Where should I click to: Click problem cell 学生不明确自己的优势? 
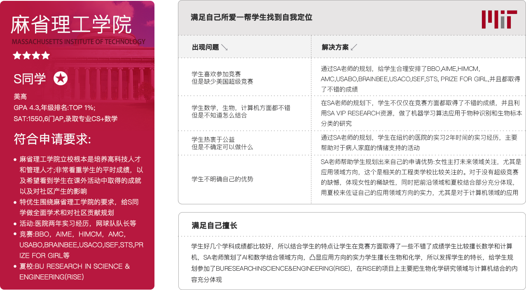(222, 179)
